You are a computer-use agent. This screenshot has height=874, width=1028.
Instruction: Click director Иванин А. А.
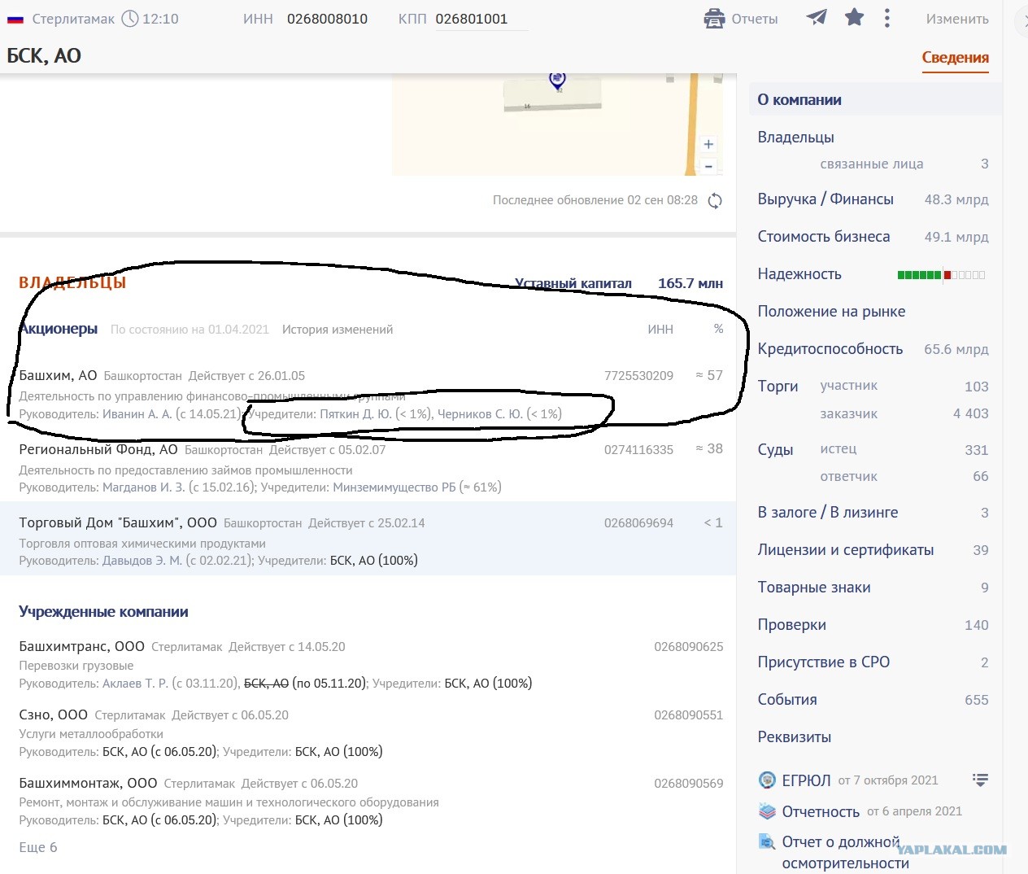point(137,413)
